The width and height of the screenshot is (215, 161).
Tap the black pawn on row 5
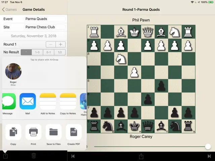point(161,86)
